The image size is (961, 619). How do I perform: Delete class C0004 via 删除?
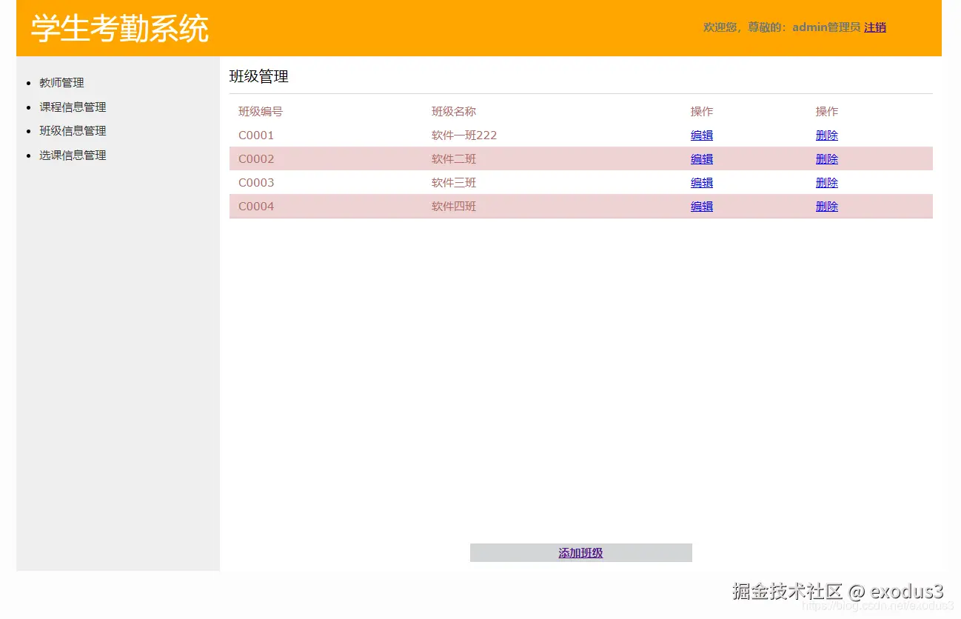coord(827,207)
